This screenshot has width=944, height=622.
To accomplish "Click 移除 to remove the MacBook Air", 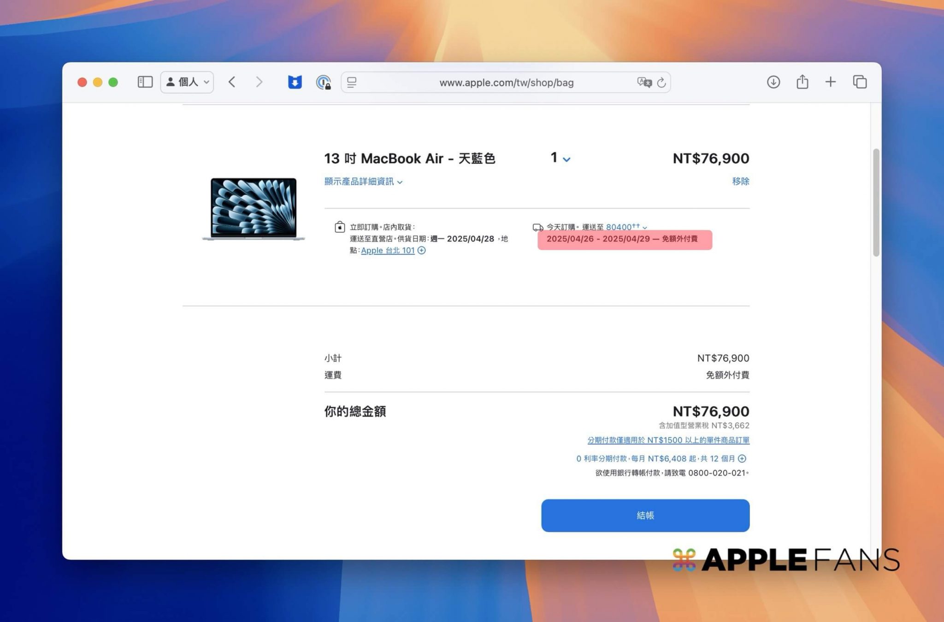I will tap(740, 181).
